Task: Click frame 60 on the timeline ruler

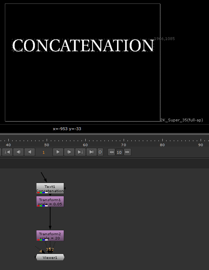Action: click(85, 145)
